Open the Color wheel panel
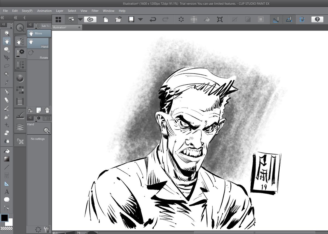This screenshot has height=234, width=328. point(20,79)
